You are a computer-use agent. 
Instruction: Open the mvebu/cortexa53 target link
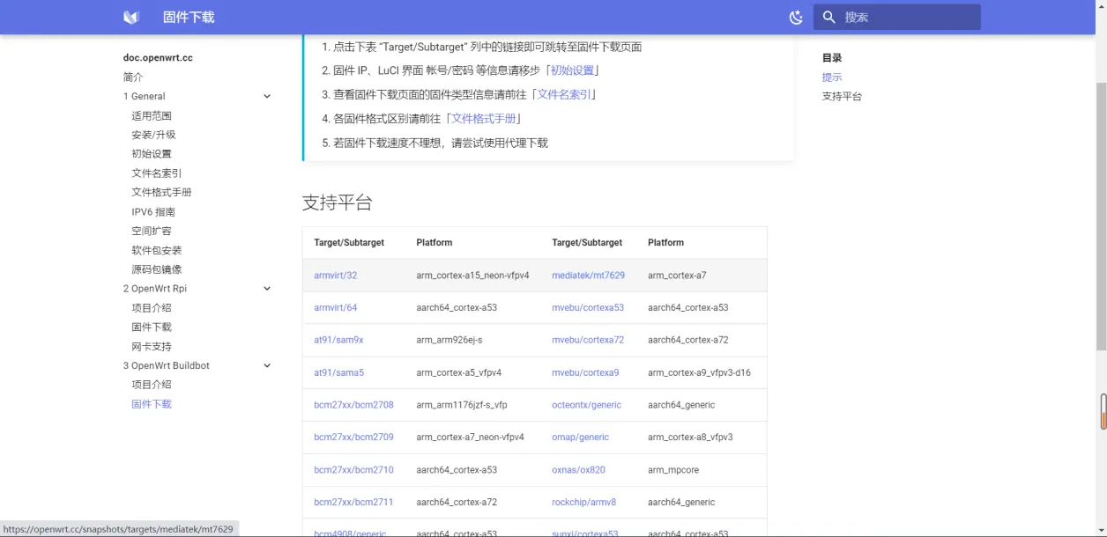click(588, 308)
